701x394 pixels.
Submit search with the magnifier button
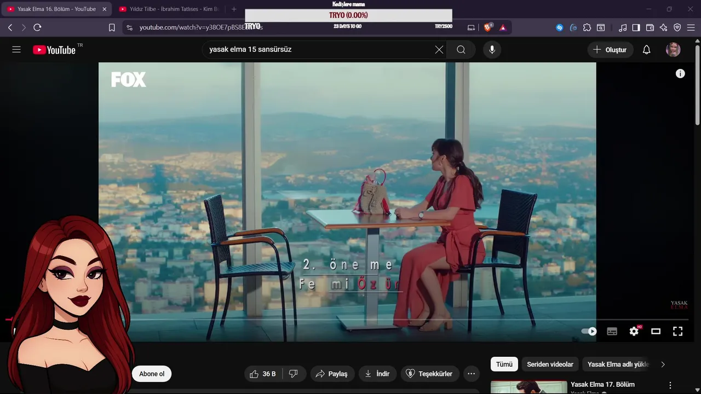(x=461, y=50)
